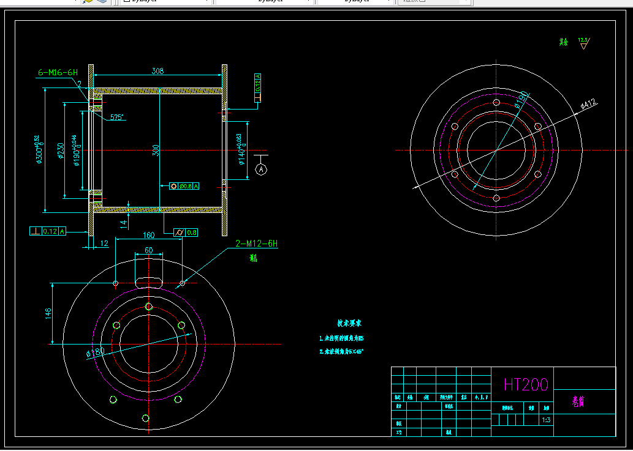Select the concentricity ø0.8 A tolerance frame
633x451 pixels.
(x=184, y=186)
